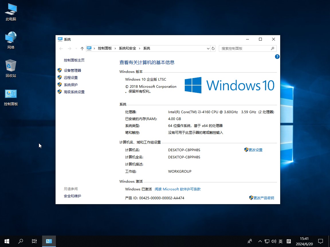Open clock showing 15:41

click(x=304, y=241)
